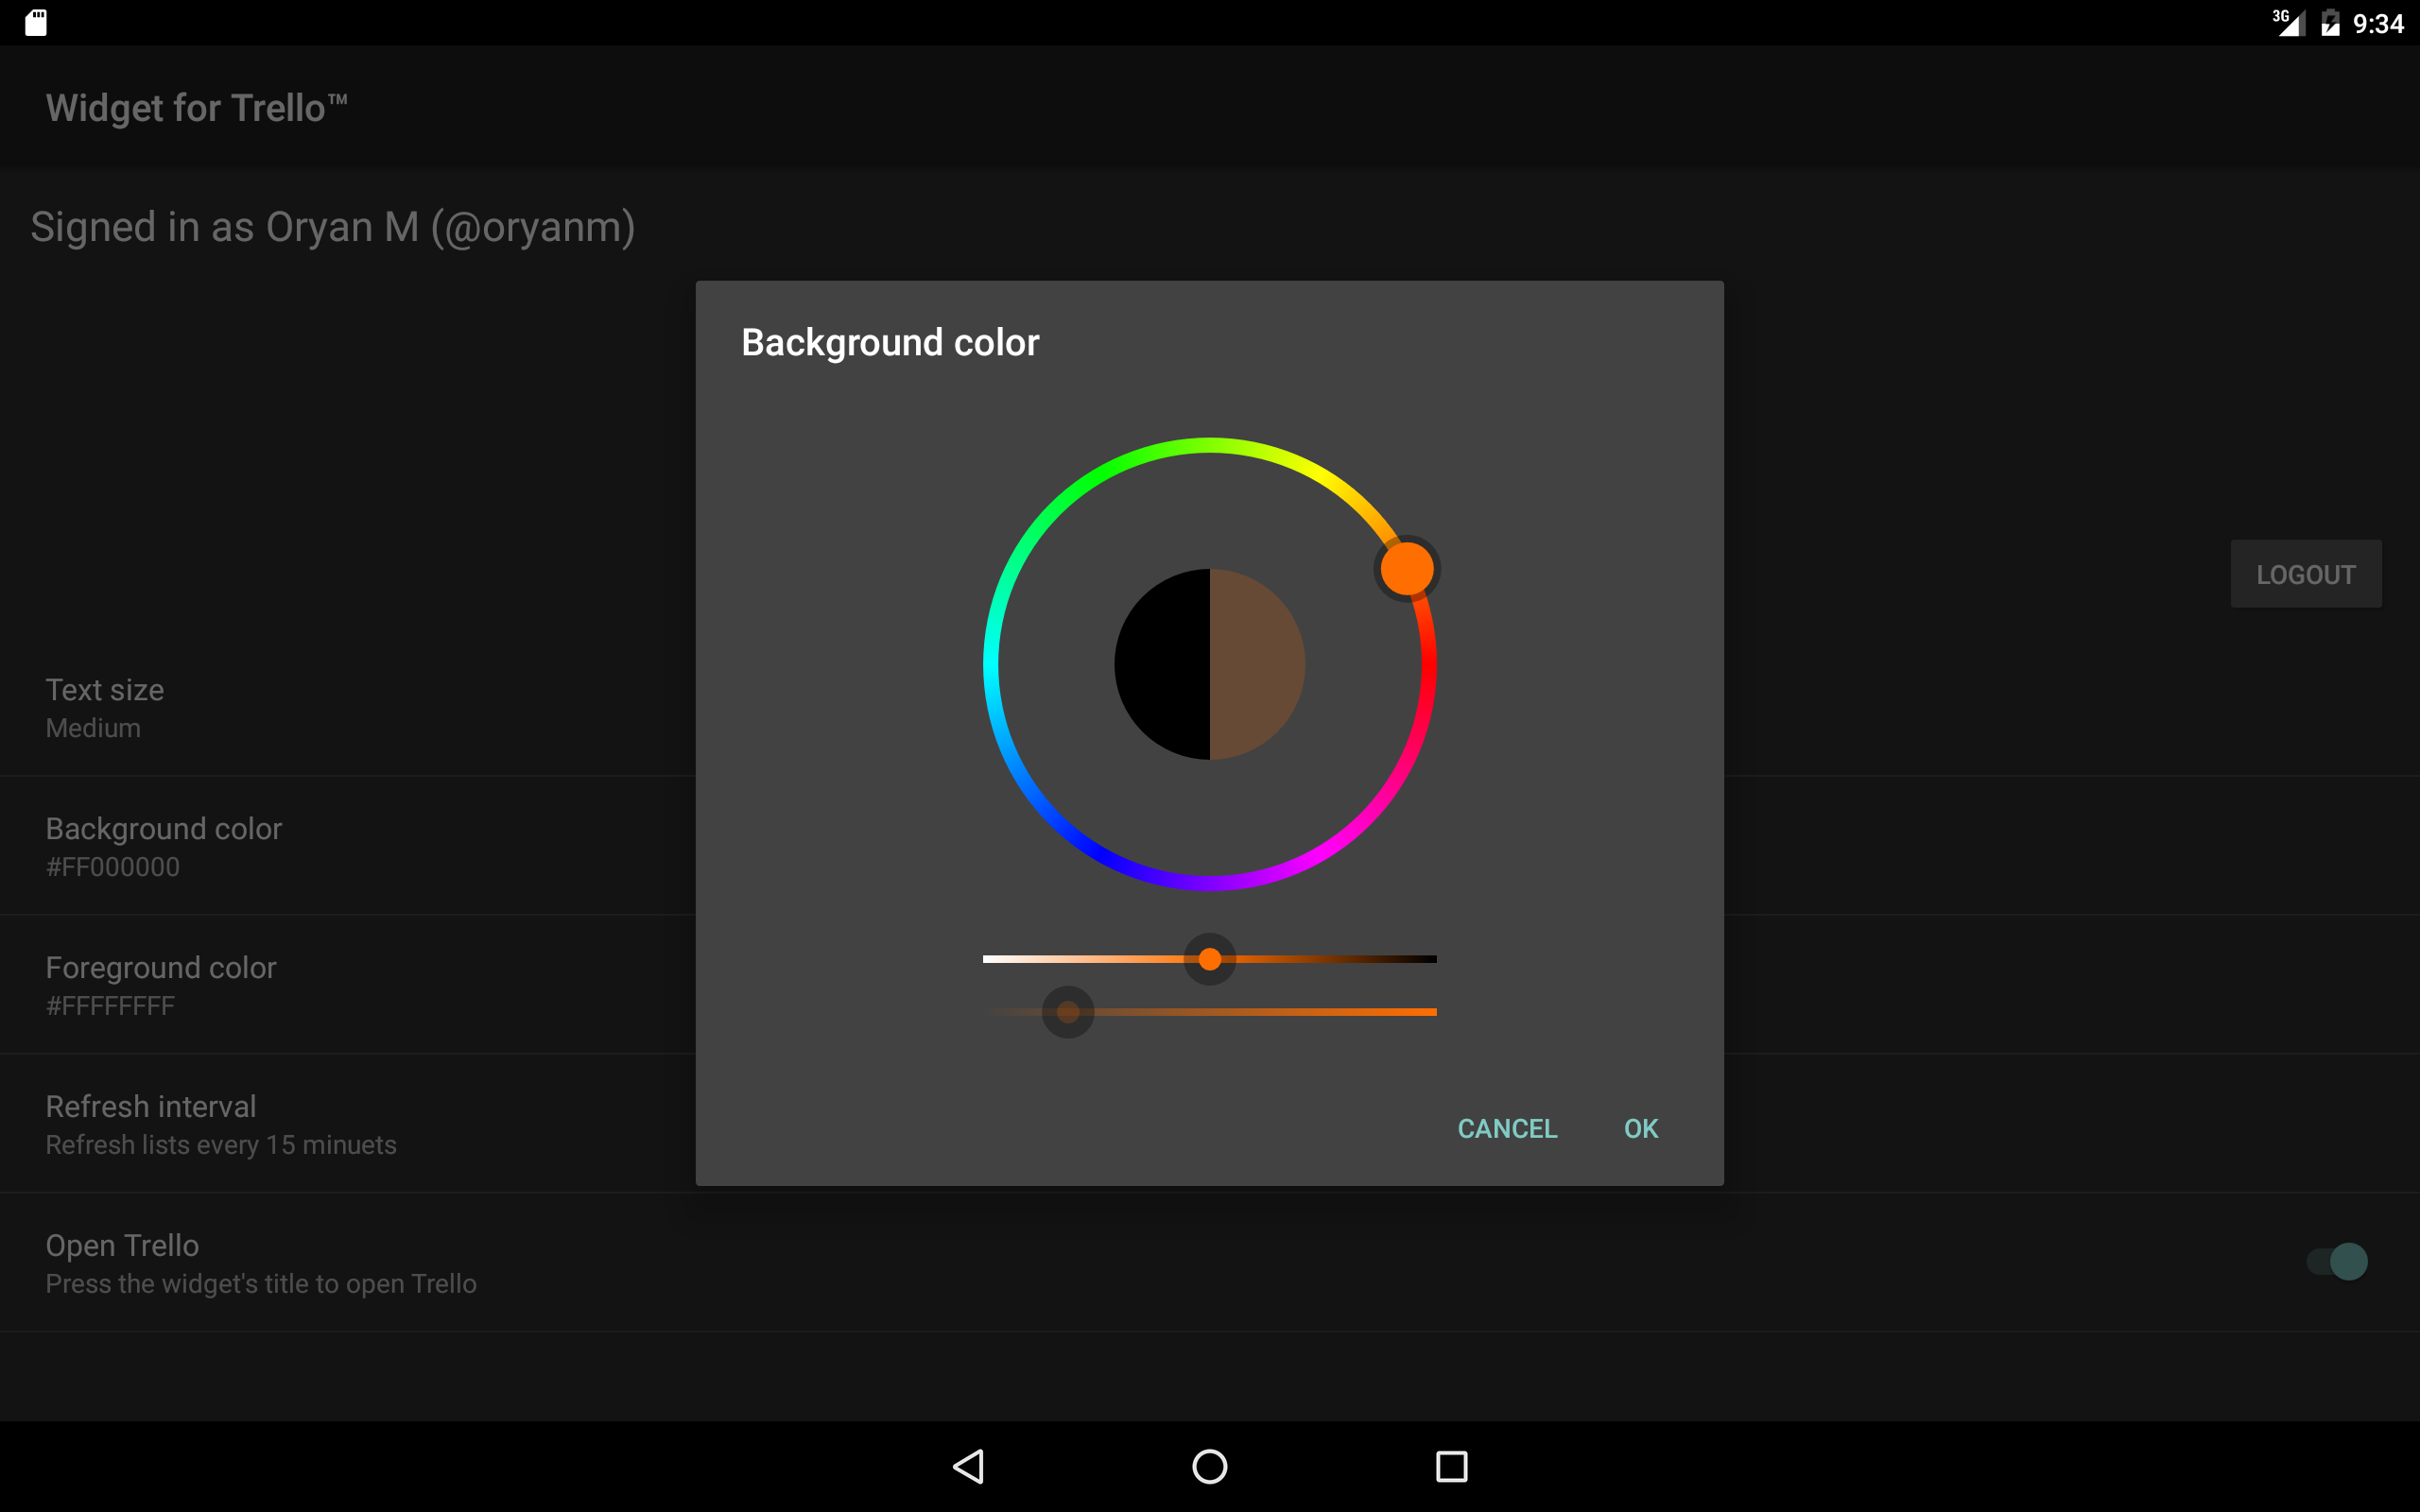
Task: Tap the Android home circle icon
Action: [x=1209, y=1466]
